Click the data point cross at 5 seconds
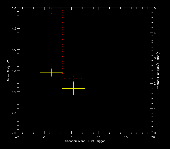 point(73,89)
